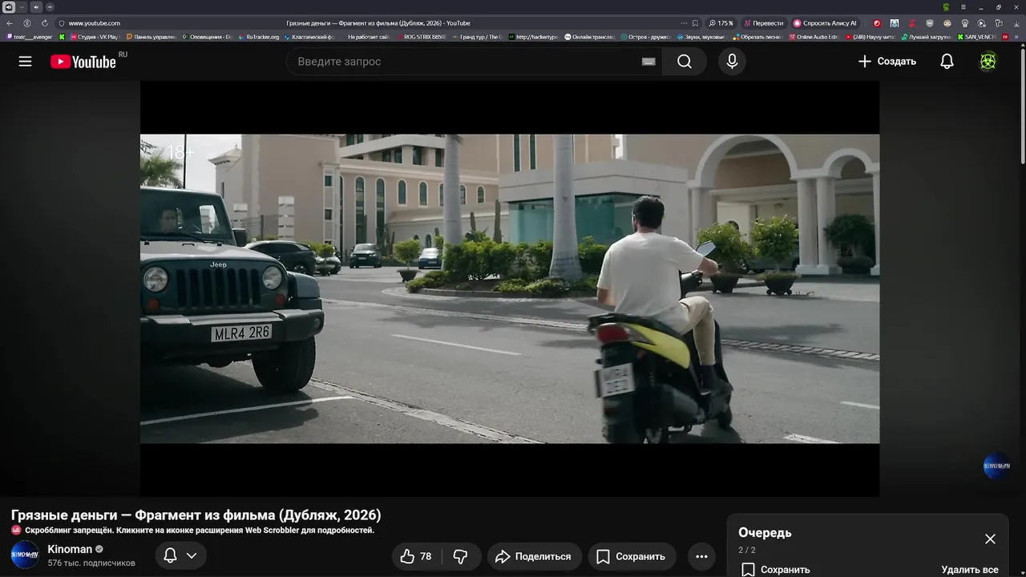Open the YouTube guide hamburger menu
The height and width of the screenshot is (577, 1026).
[x=26, y=62]
